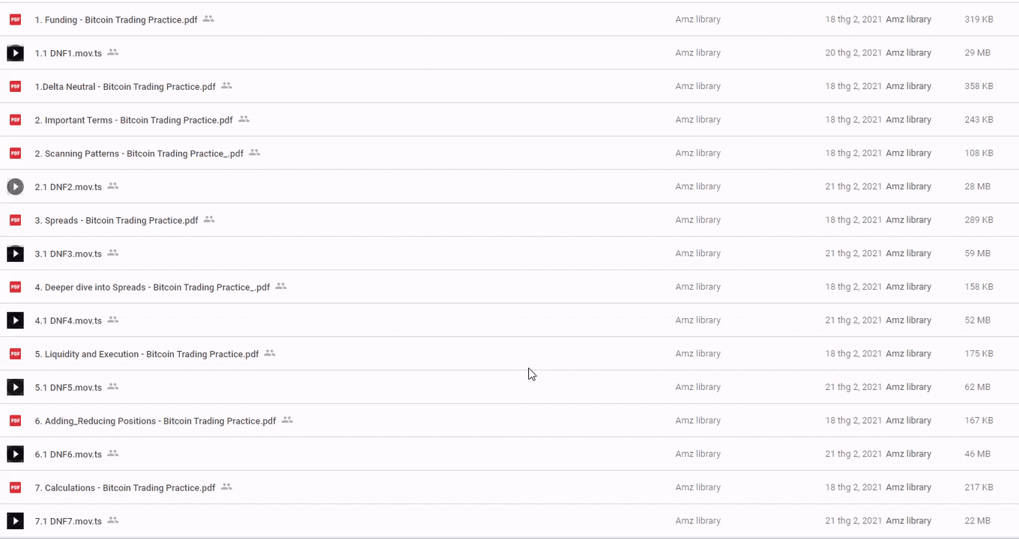
Task: Click owner Amz library on 1. Funding row
Action: click(698, 19)
